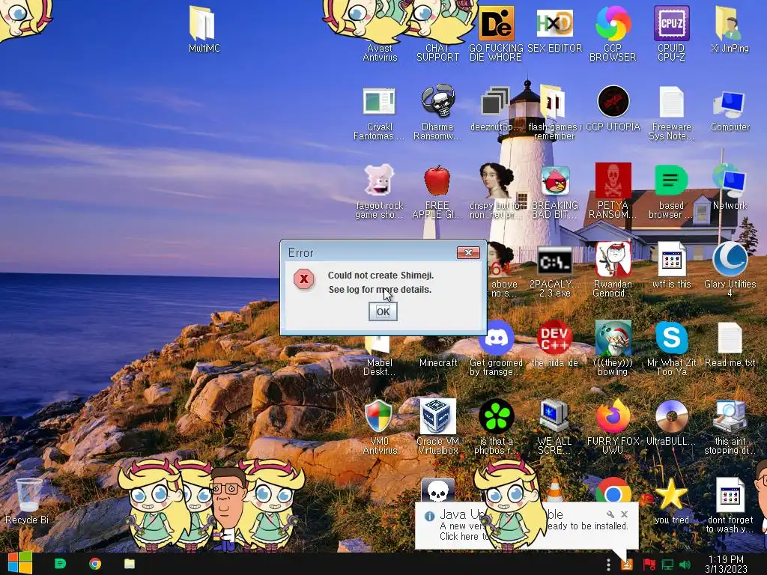Open the MultiMC folder icon

coord(204,30)
